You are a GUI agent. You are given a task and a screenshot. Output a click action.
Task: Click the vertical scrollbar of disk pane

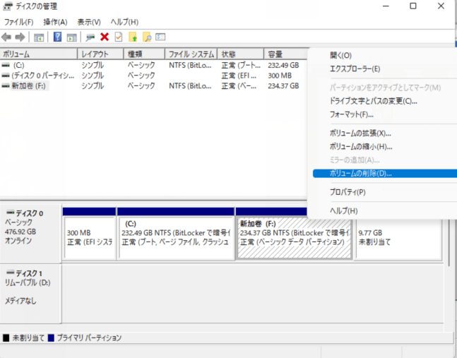449,241
